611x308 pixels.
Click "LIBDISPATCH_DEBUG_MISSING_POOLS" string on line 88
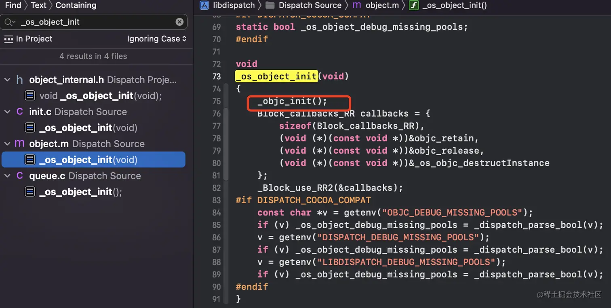coord(406,262)
